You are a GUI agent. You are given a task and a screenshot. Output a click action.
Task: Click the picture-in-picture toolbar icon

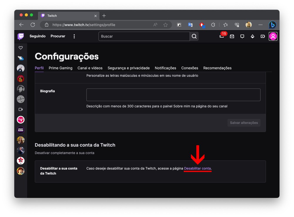[x=179, y=25]
